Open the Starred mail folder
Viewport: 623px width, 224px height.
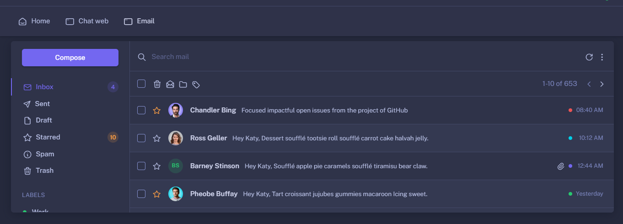(x=48, y=137)
